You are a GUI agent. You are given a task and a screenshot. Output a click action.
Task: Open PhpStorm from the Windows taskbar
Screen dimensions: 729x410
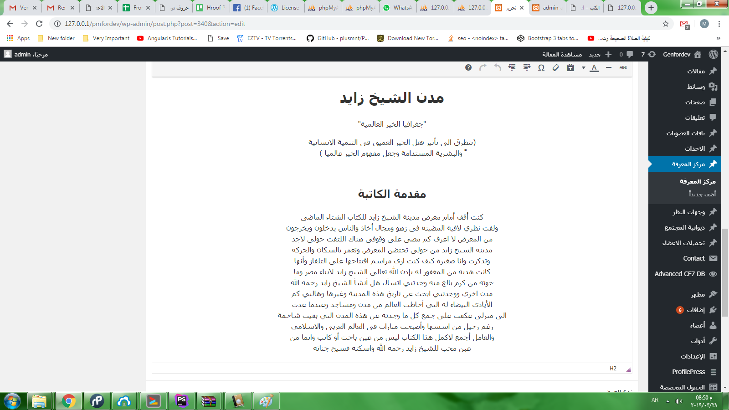pyautogui.click(x=181, y=401)
